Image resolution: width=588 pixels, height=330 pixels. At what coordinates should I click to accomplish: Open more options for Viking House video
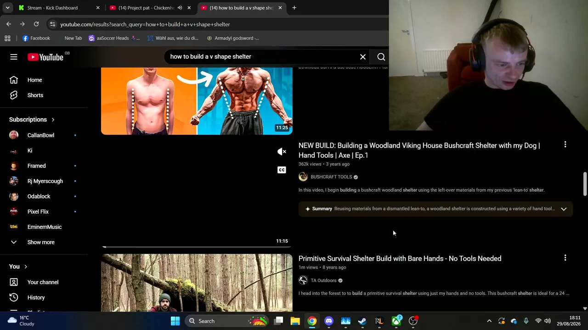[565, 144]
